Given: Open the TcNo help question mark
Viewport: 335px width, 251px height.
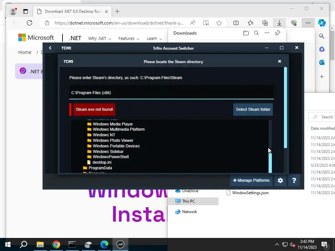Looking at the screenshot, I should point(294,180).
